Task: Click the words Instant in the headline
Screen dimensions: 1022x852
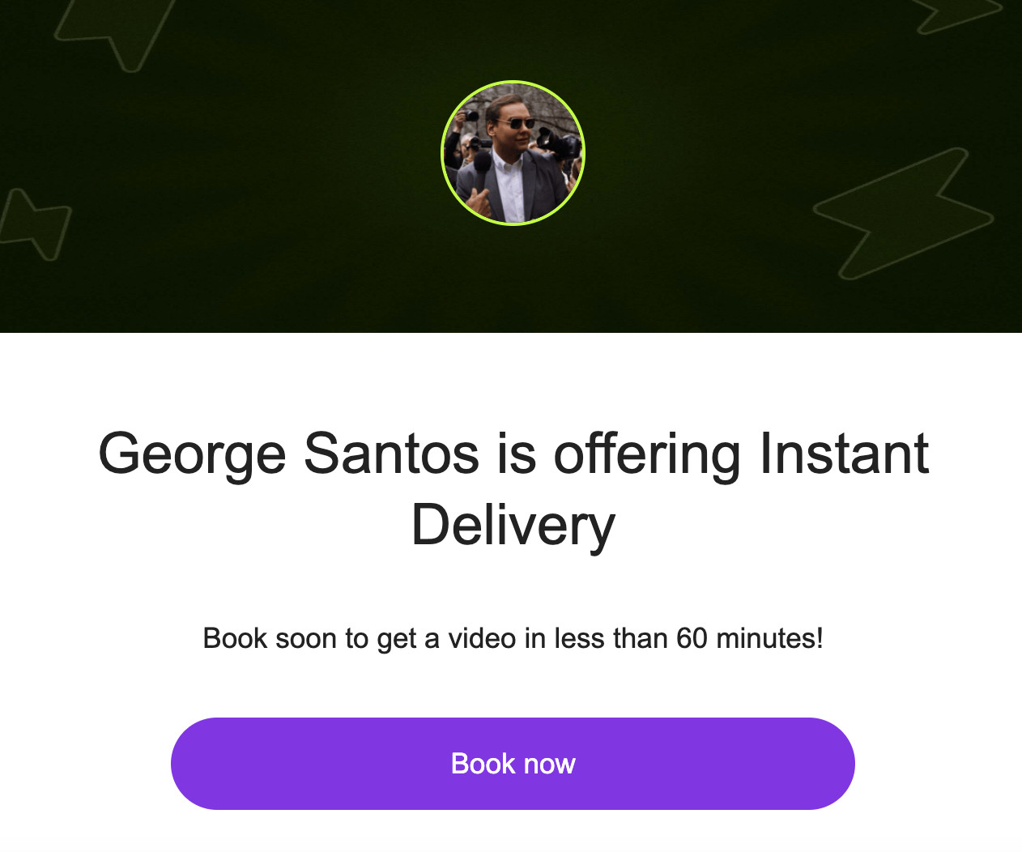Action: coord(844,454)
